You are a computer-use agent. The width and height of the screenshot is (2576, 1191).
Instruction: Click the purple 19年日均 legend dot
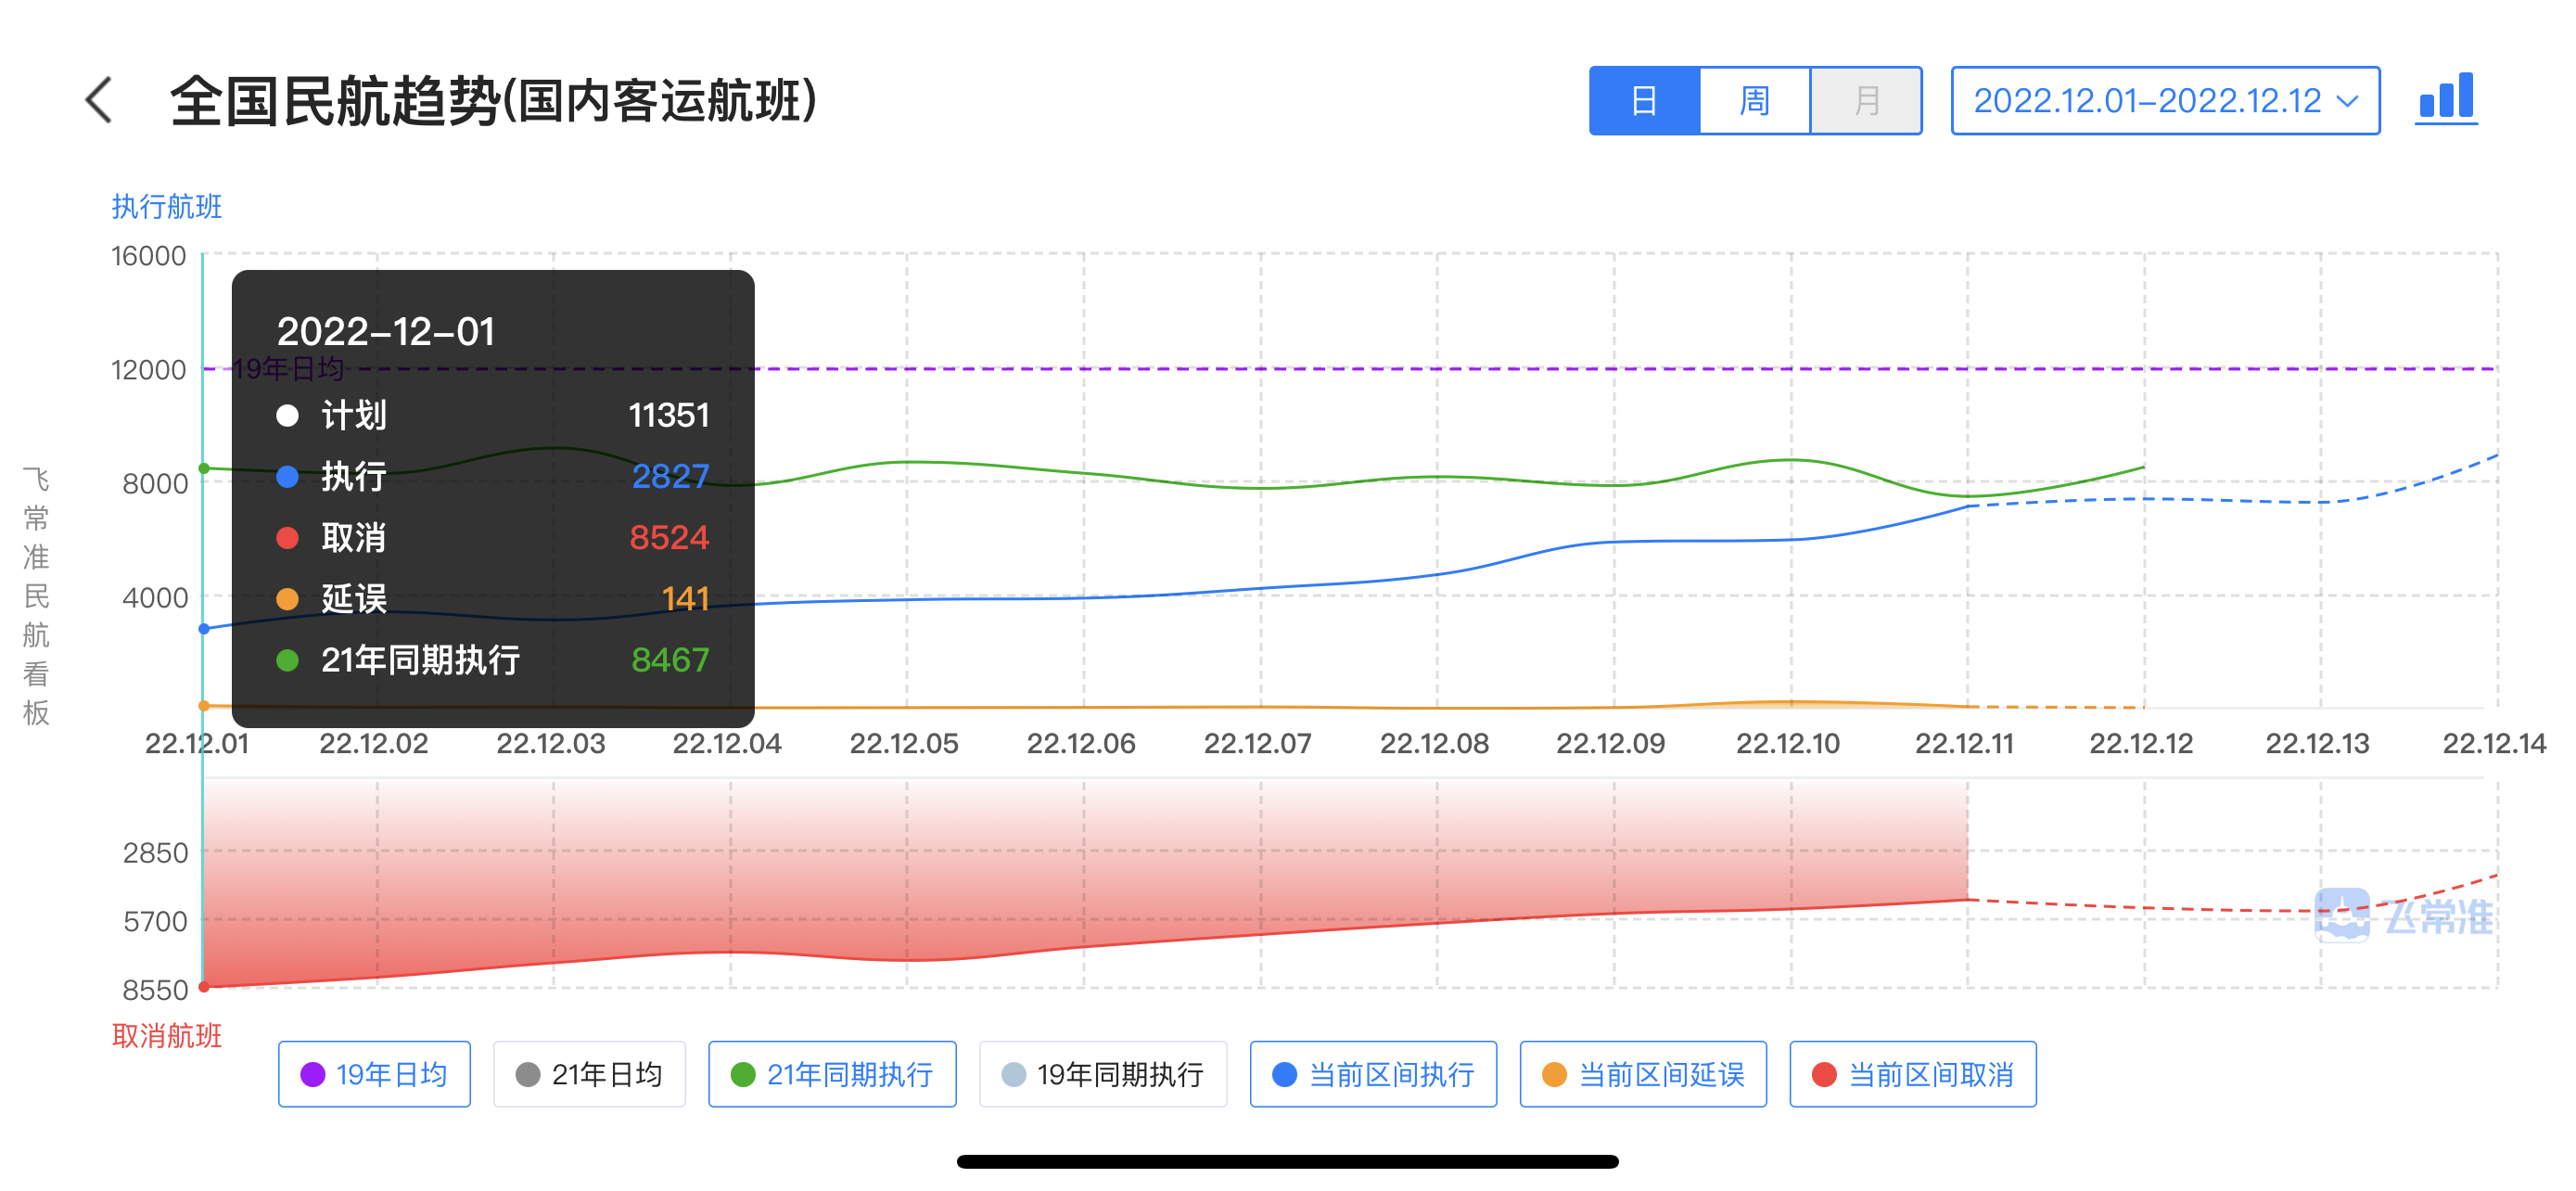313,1074
